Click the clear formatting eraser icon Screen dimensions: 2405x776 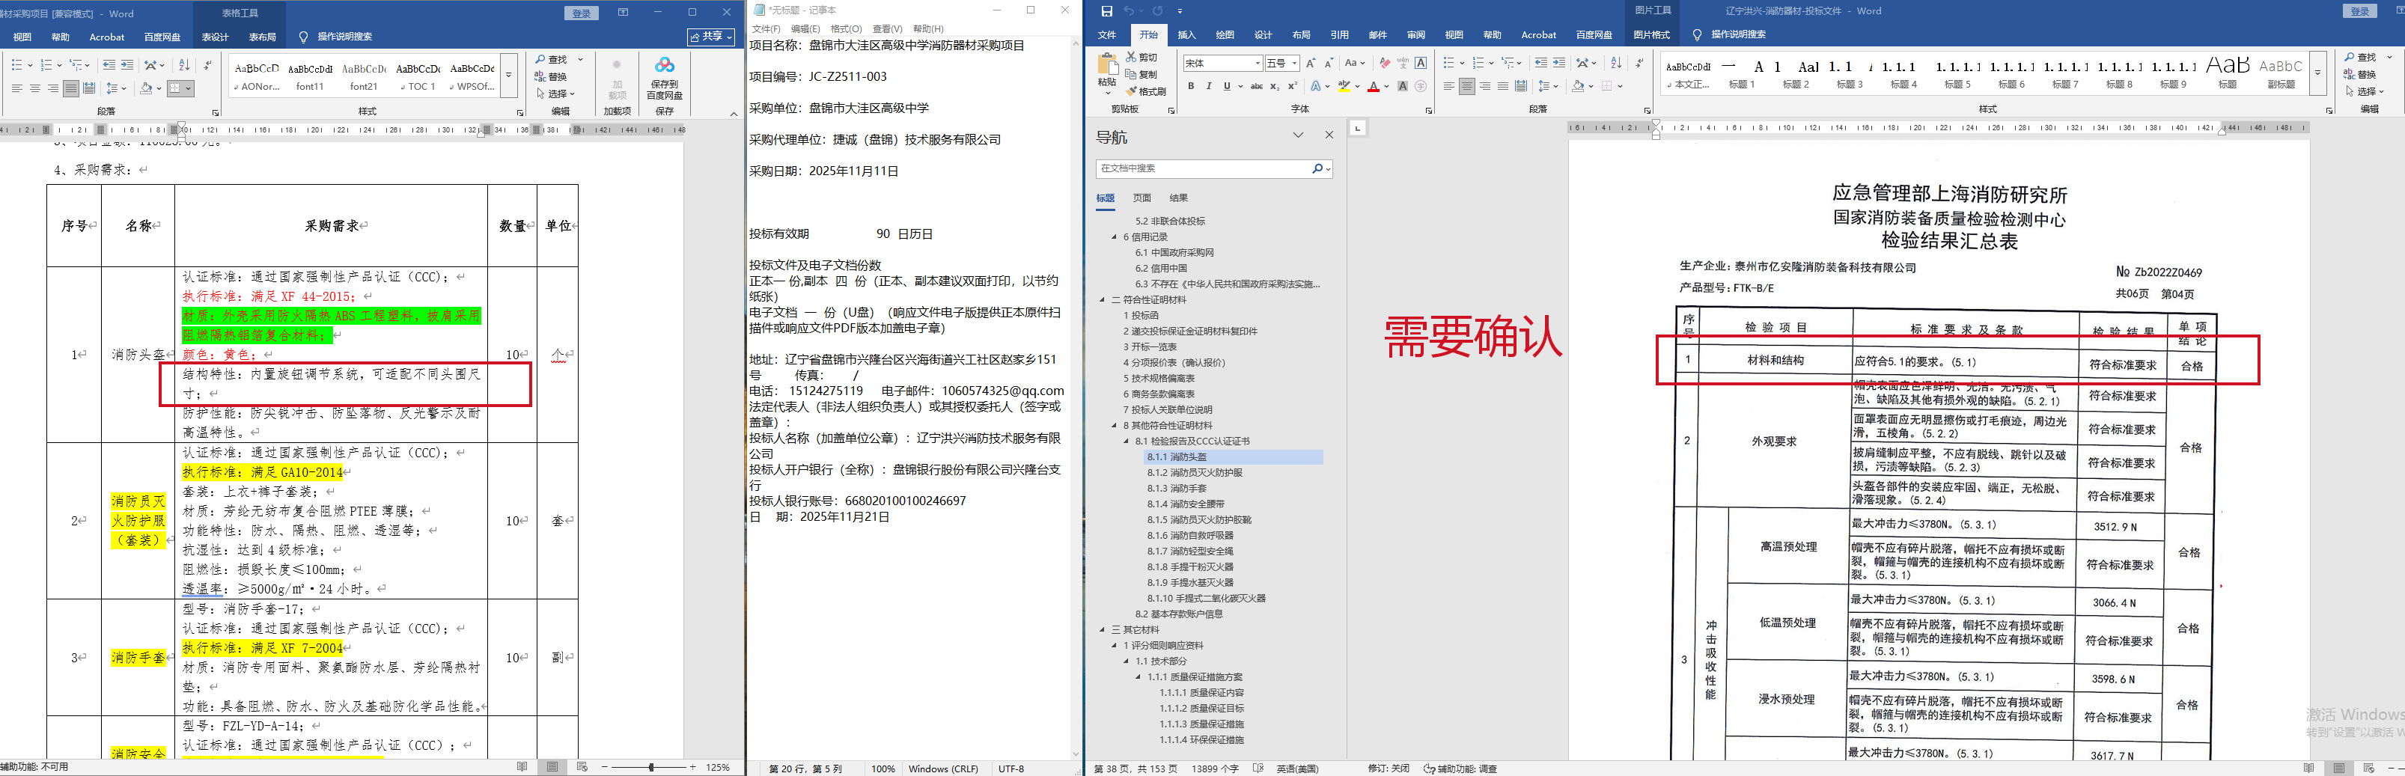1385,63
